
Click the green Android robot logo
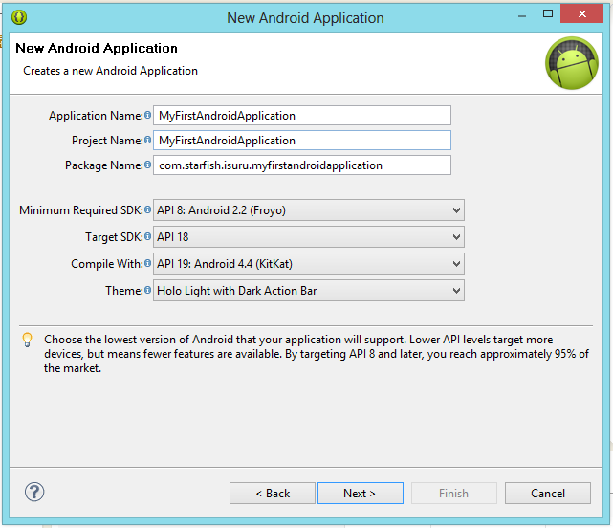tap(572, 63)
